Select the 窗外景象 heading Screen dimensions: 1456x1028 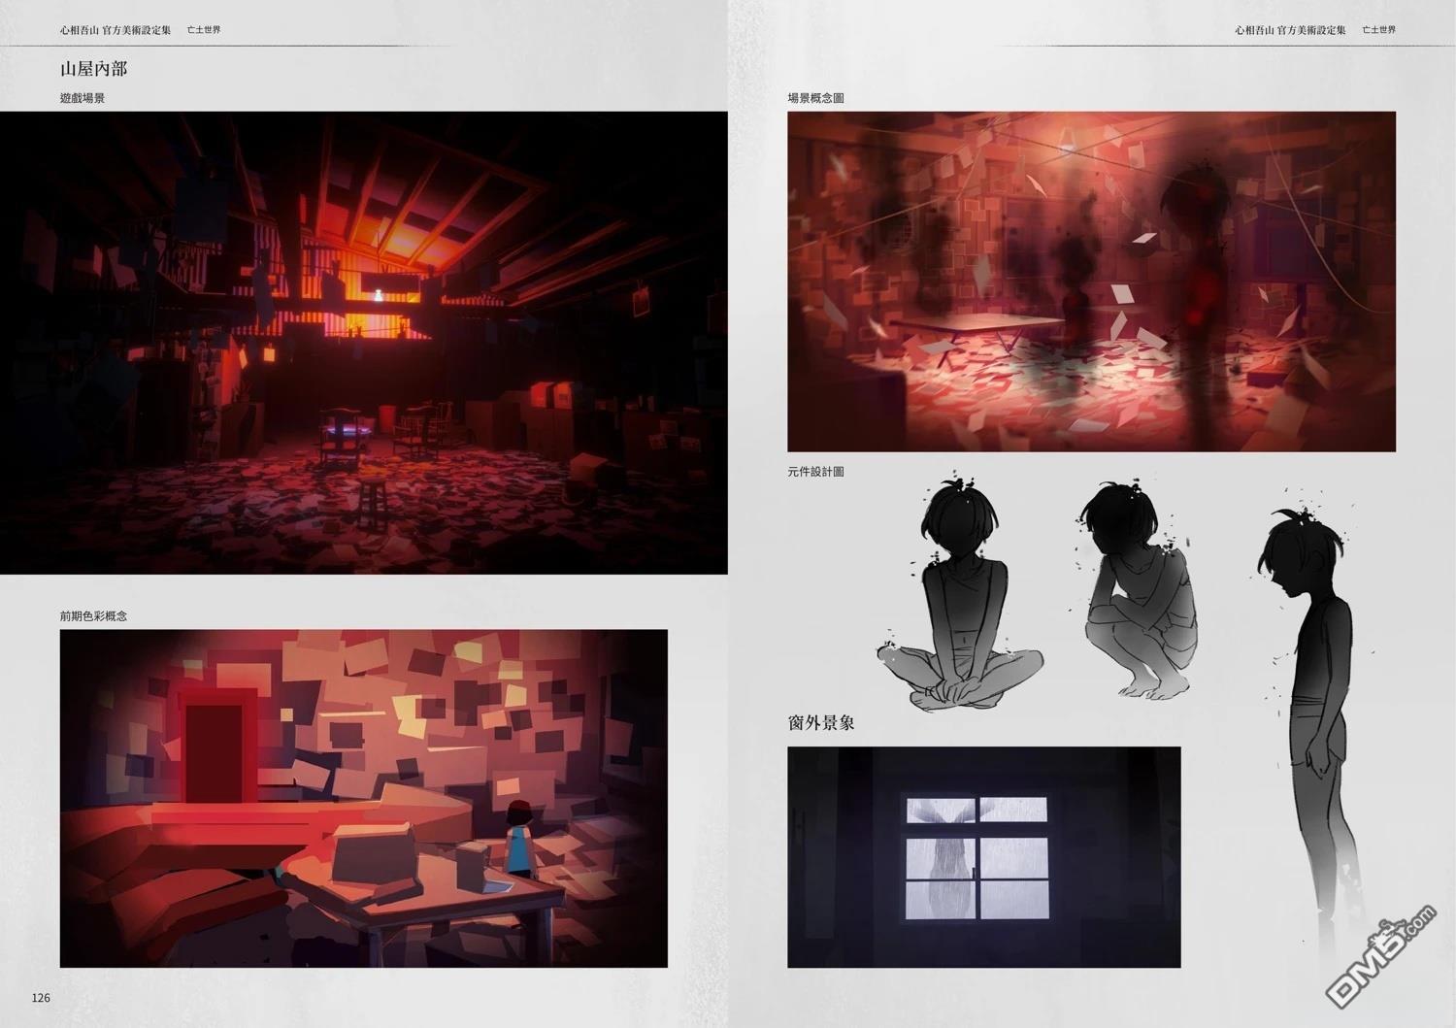(x=821, y=723)
